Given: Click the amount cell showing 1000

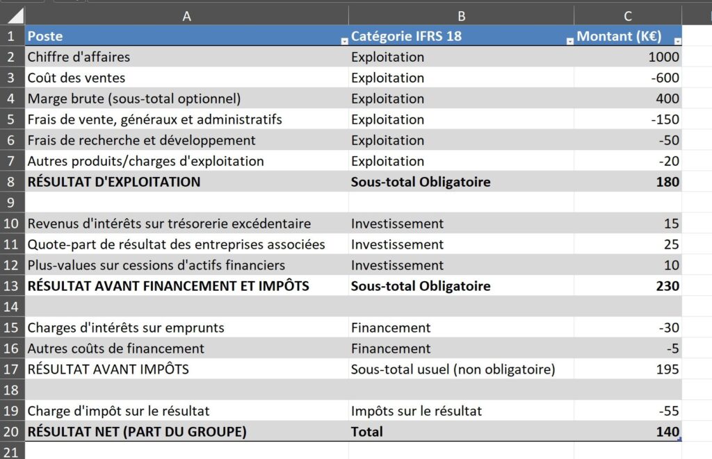Looking at the screenshot, I should tap(628, 57).
